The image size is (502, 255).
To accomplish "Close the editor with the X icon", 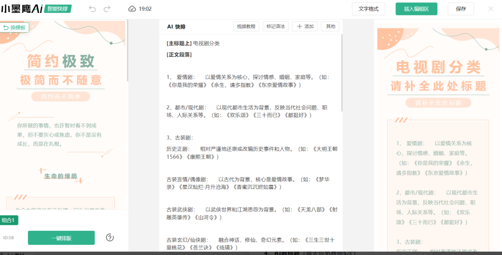I will (490, 9).
